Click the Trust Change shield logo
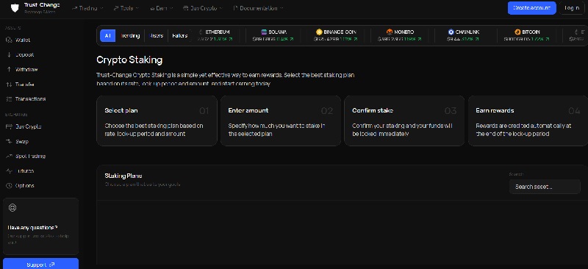 (15, 8)
